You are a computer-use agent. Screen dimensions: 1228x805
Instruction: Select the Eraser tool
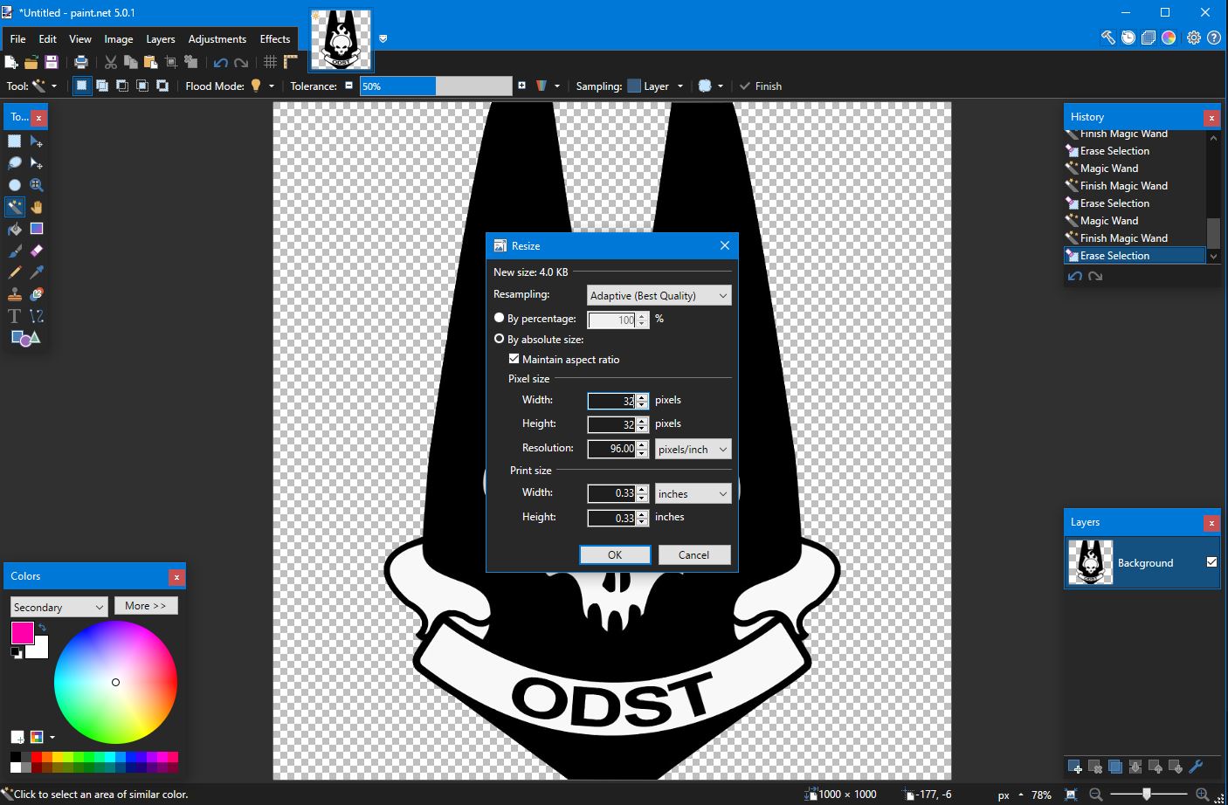point(37,251)
